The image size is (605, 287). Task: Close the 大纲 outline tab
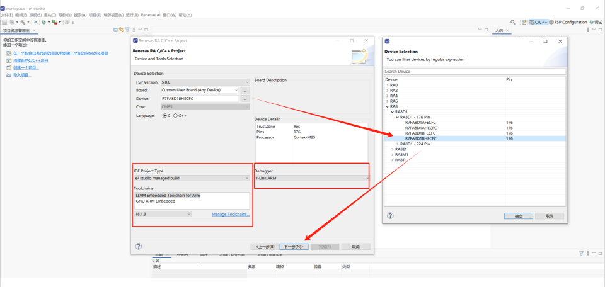pos(508,30)
